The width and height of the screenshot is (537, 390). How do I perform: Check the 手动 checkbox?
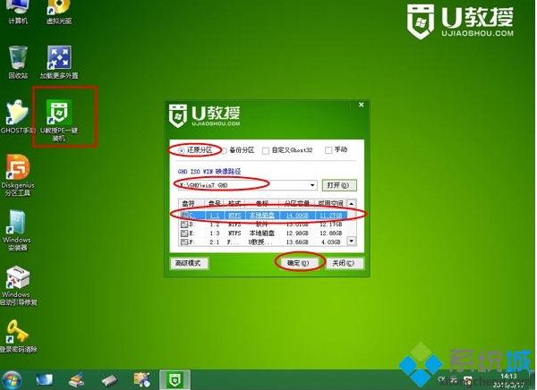328,150
